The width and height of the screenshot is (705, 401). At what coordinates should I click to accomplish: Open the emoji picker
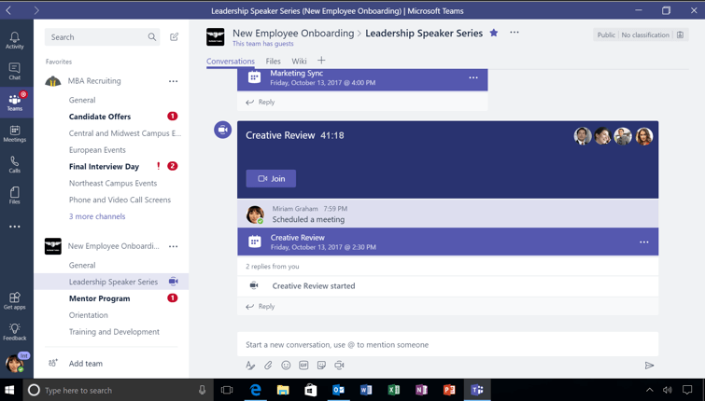(x=286, y=366)
